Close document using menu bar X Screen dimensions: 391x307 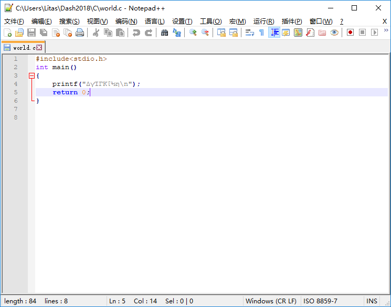click(x=385, y=21)
